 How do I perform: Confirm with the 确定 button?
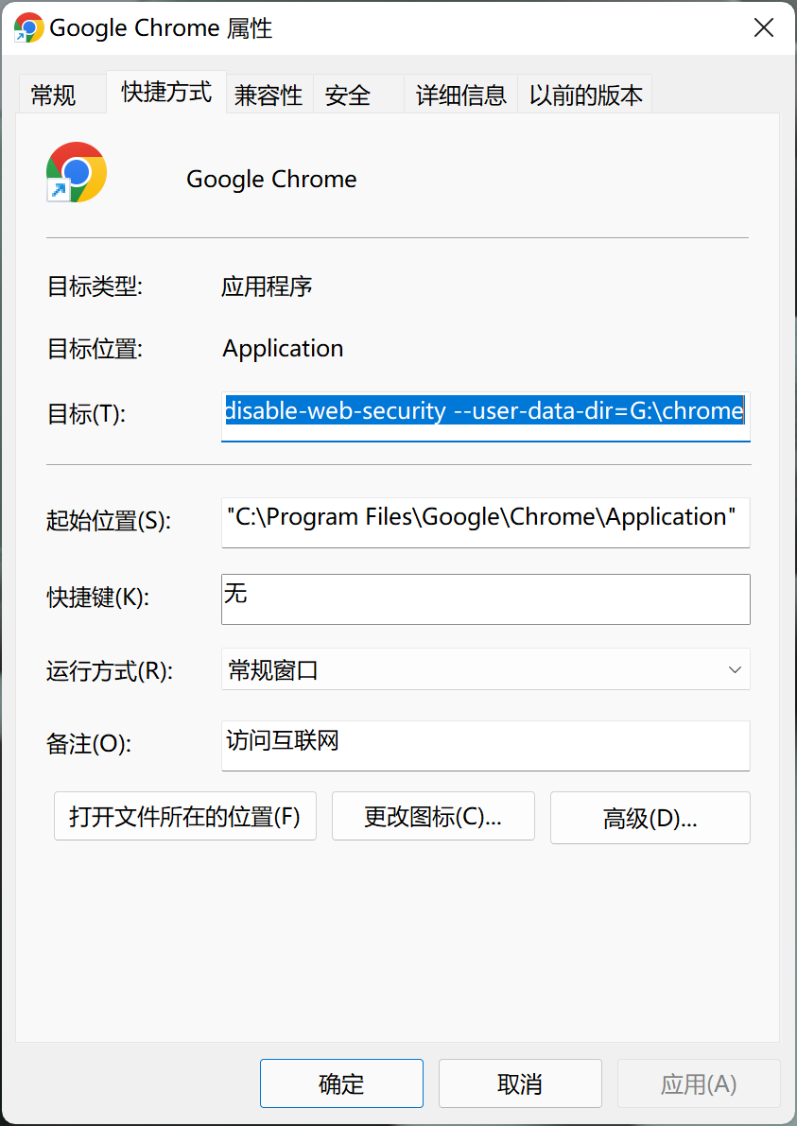click(341, 1083)
